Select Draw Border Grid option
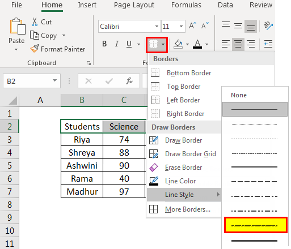 (x=184, y=154)
